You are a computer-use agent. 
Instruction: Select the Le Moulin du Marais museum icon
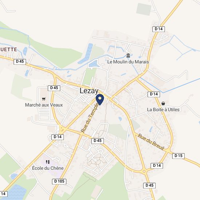point(128,56)
